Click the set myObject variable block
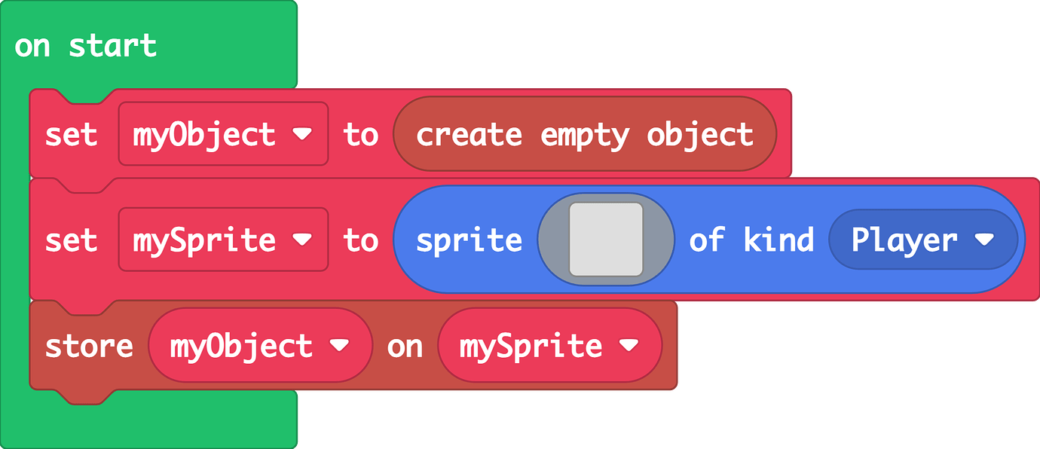 click(x=72, y=134)
